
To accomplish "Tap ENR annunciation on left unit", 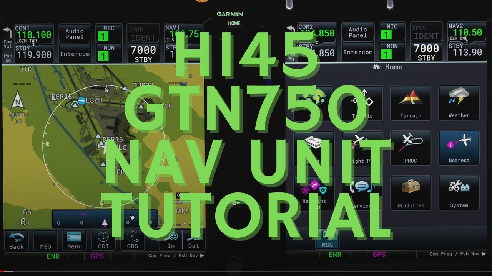I will 53,256.
